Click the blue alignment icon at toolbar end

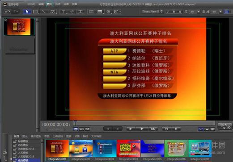(x=226, y=12)
